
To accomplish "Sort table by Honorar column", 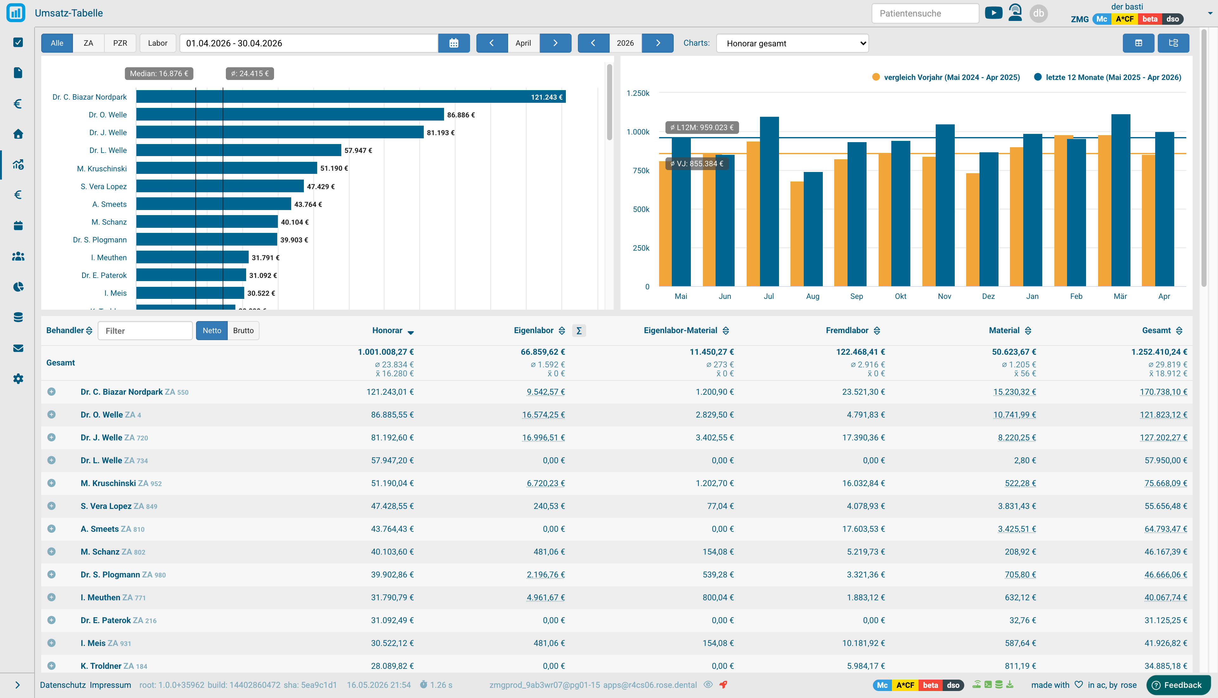I will (393, 330).
